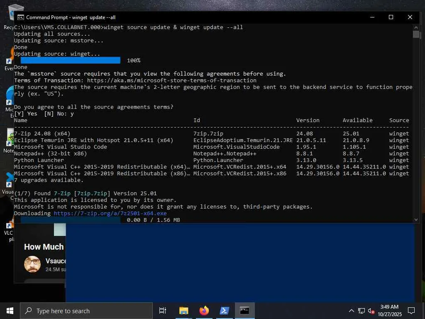Click the 'Python.Launcher' Id cell
The image size is (425, 319).
[x=218, y=160]
